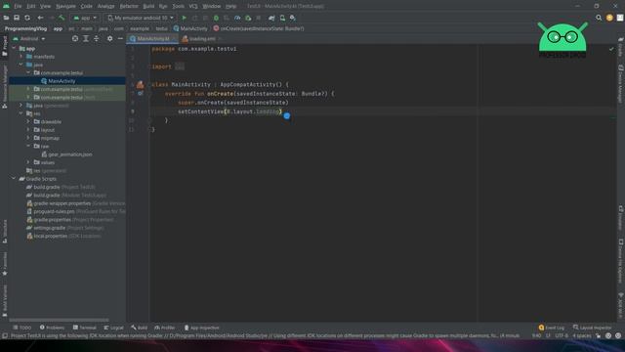This screenshot has width=625, height=352.
Task: Open the Navigate menu
Action: pyautogui.click(x=65, y=7)
